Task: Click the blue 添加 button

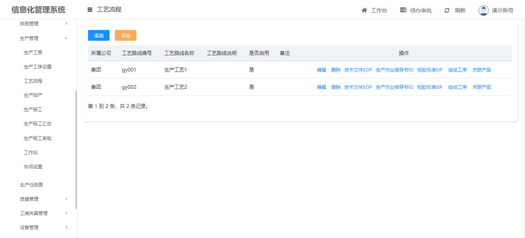Action: (x=99, y=35)
